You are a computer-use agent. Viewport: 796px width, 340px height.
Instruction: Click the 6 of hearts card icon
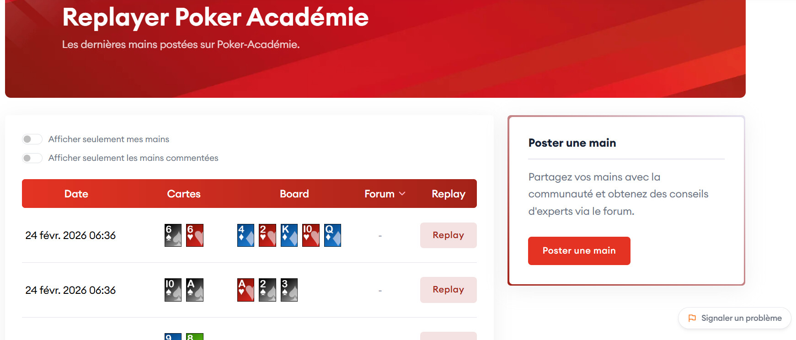[194, 235]
